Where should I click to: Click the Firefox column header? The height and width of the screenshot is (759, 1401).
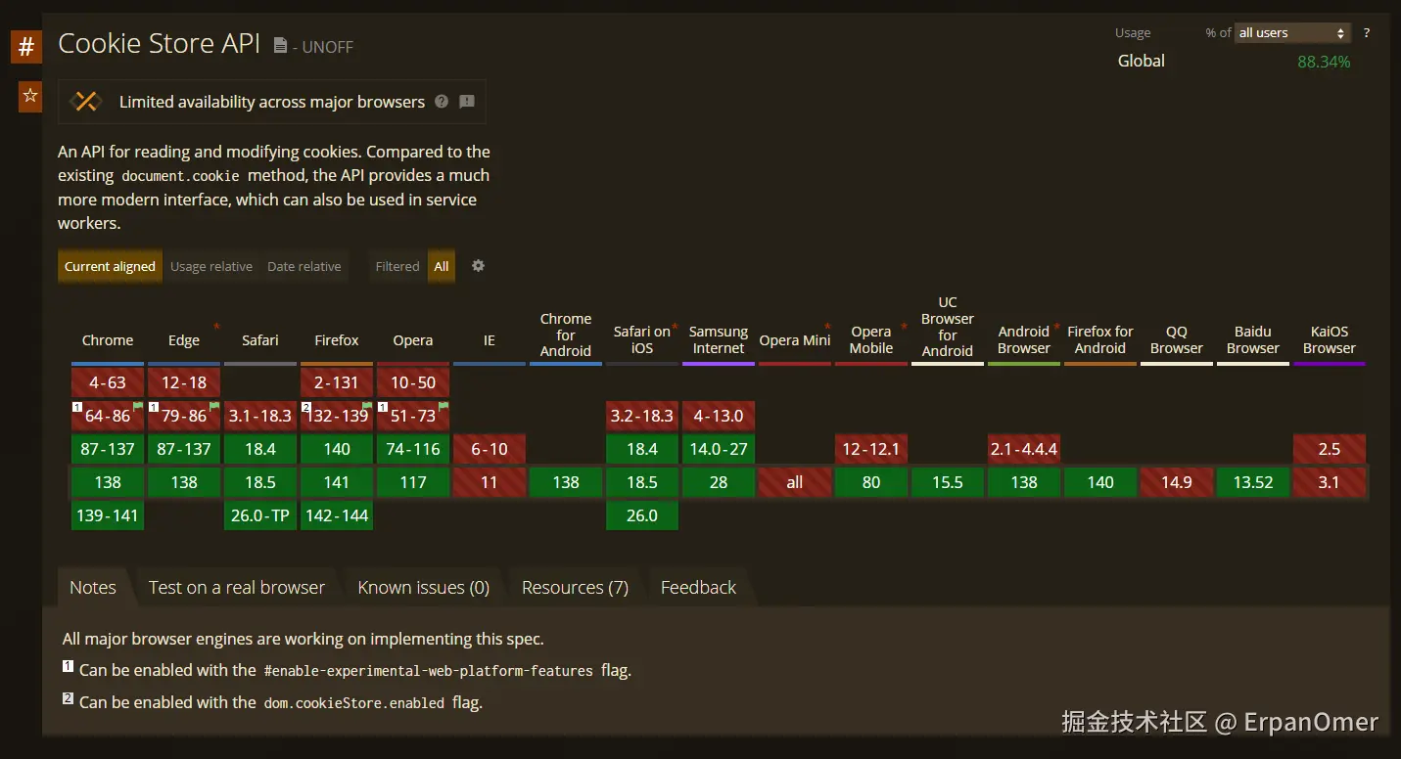(337, 340)
